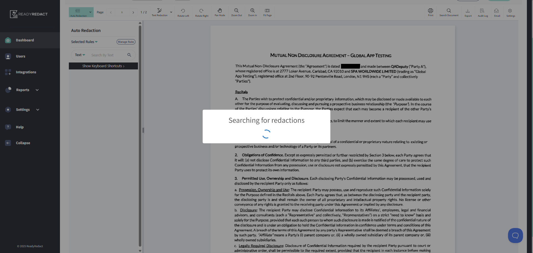Click the Manage Rules button
Viewport: 533px width, 253px height.
(126, 42)
